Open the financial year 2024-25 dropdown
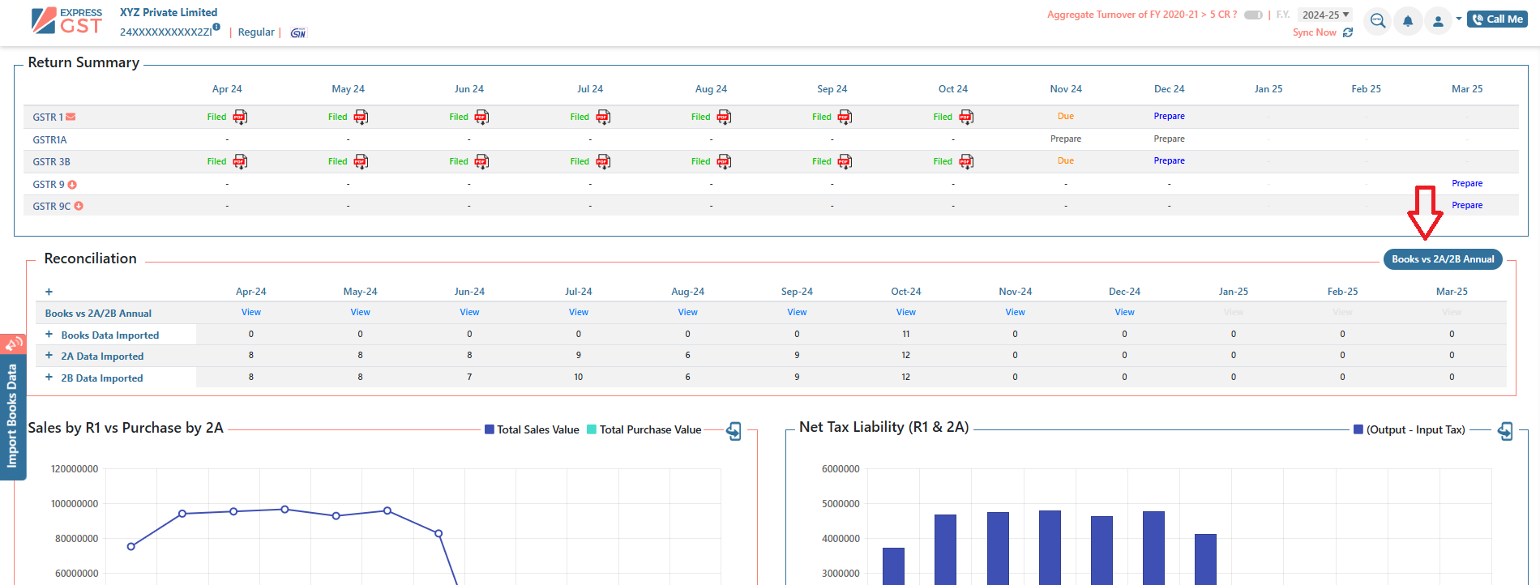1540x585 pixels. click(1325, 15)
